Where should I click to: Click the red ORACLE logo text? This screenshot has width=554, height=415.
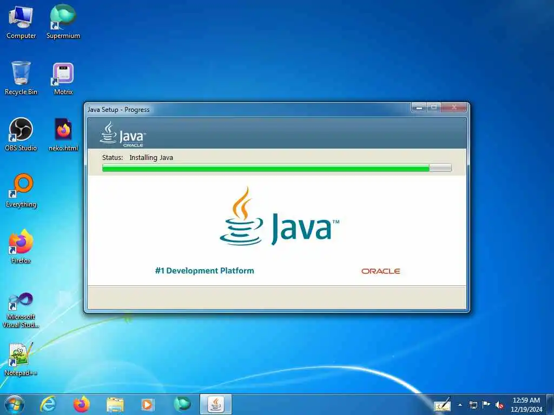[380, 271]
